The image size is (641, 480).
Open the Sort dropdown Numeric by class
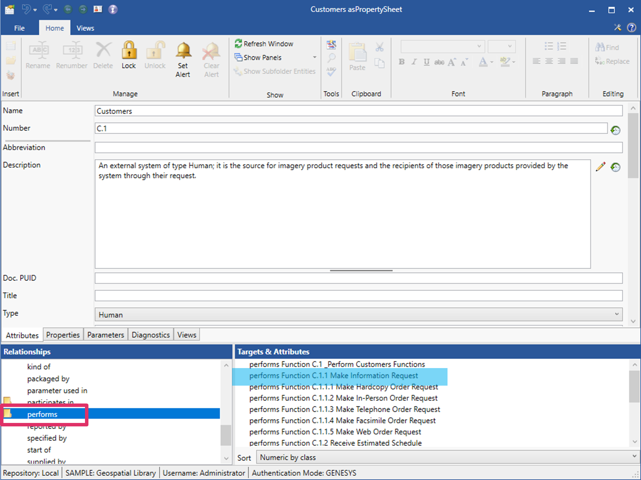(x=447, y=457)
